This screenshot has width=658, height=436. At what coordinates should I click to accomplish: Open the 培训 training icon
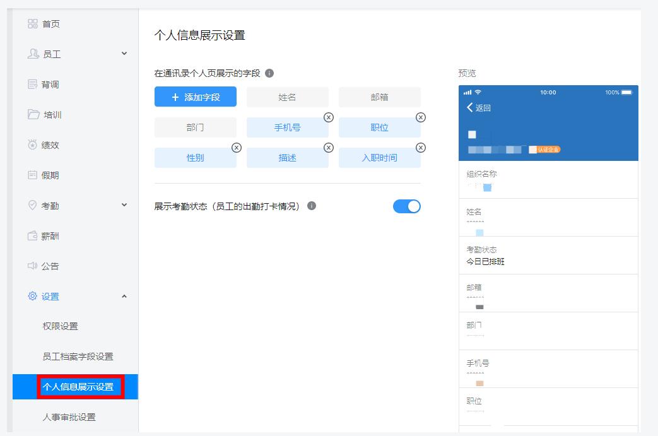pos(35,115)
